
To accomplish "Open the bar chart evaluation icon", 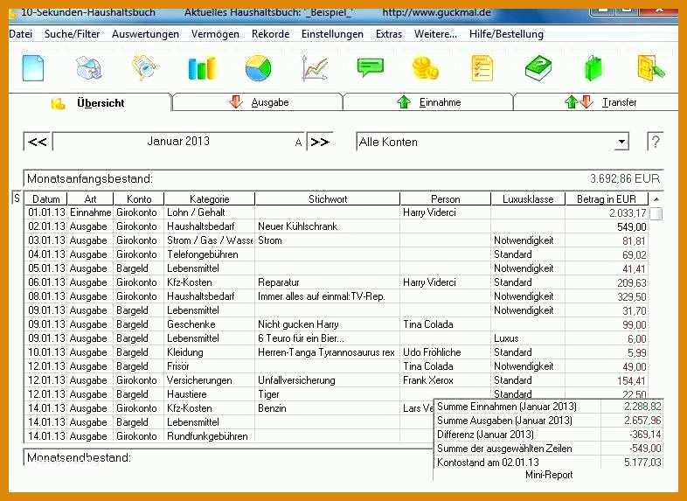I will (x=202, y=68).
